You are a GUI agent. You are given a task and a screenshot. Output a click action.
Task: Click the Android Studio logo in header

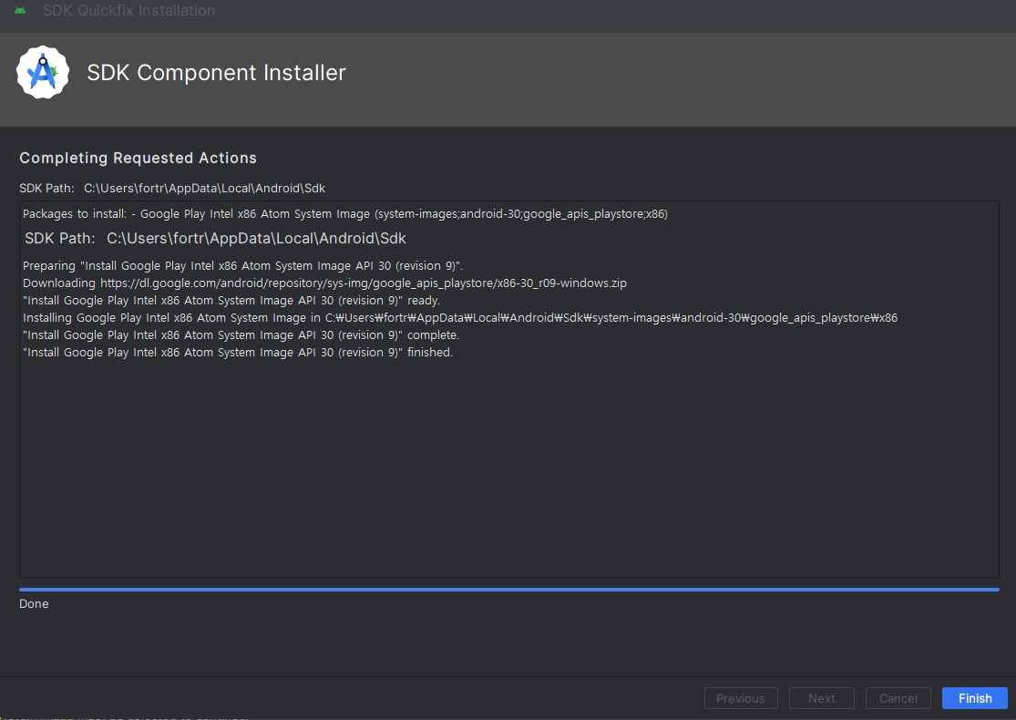tap(43, 72)
